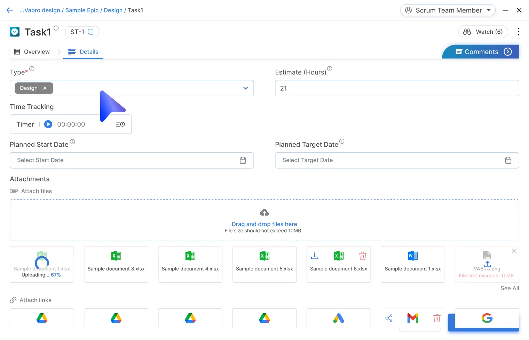Viewport: 529px width, 340px height.
Task: Share the Gmail link attachment
Action: tap(389, 318)
